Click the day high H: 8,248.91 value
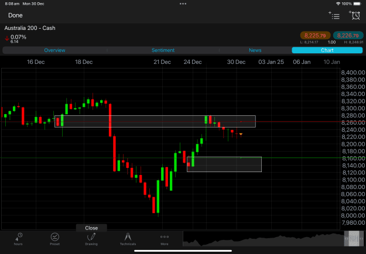The height and width of the screenshot is (254, 366). pyautogui.click(x=354, y=42)
